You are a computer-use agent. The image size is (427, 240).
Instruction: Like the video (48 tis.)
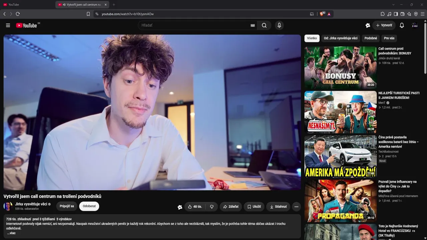[x=195, y=207]
